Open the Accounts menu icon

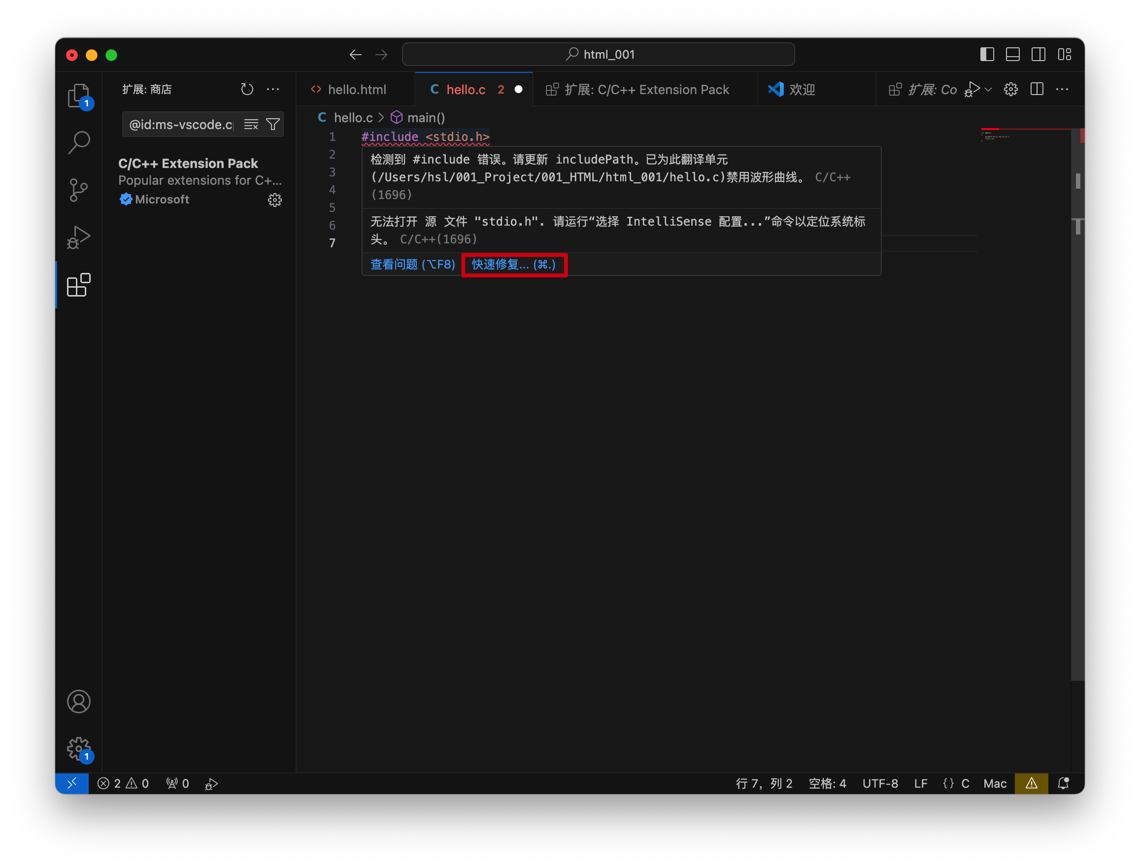pos(78,701)
